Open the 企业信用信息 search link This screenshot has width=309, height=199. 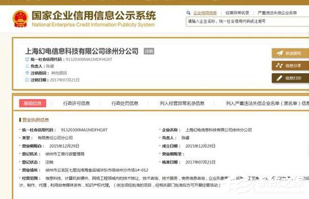click(205, 13)
